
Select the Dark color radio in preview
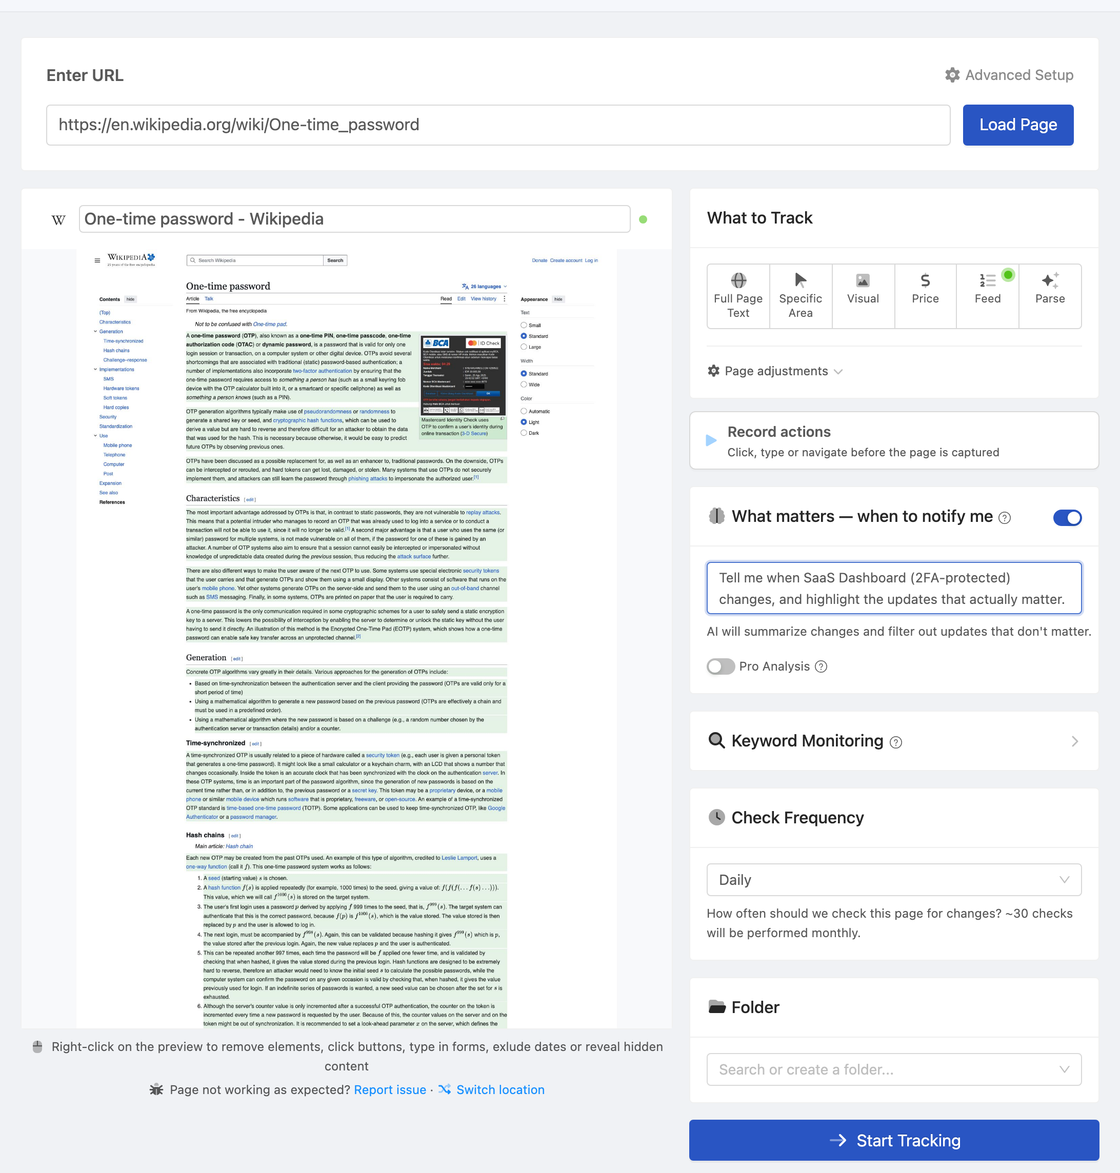pos(524,433)
